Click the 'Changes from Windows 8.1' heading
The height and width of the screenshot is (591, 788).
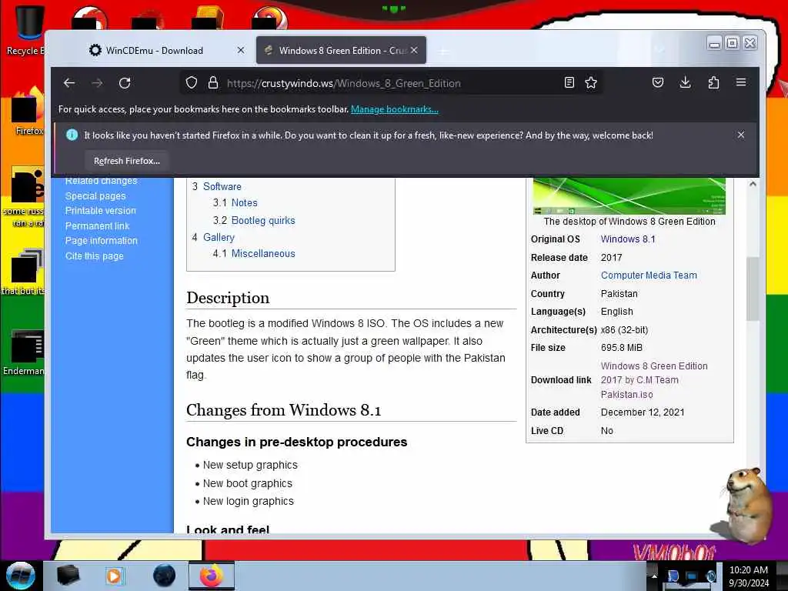pos(283,410)
